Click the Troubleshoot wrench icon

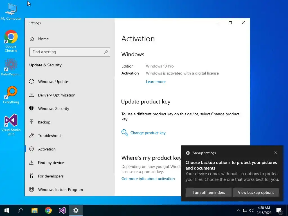point(31,136)
